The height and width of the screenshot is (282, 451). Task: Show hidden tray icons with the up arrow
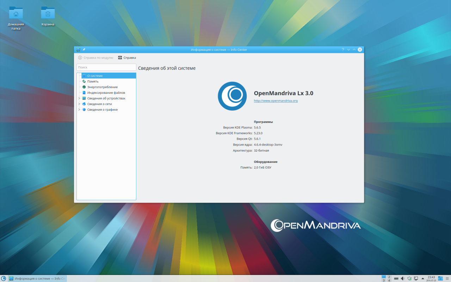click(x=422, y=278)
